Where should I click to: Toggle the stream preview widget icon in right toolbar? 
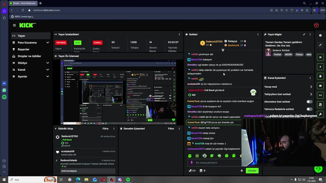320,57
